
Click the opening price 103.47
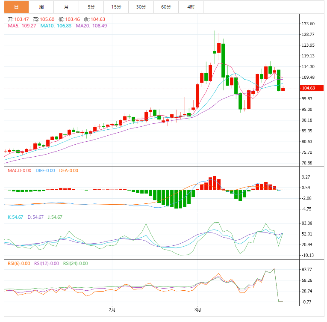click(21, 19)
